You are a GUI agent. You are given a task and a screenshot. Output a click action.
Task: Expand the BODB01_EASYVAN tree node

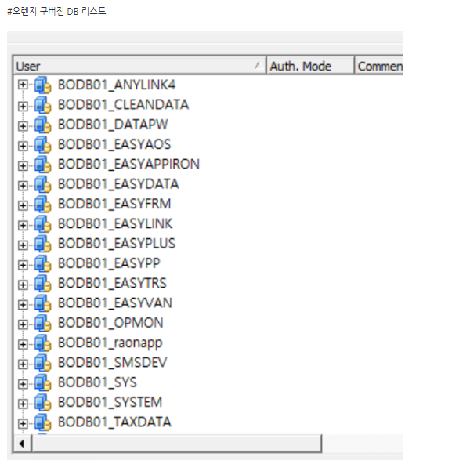coord(23,305)
